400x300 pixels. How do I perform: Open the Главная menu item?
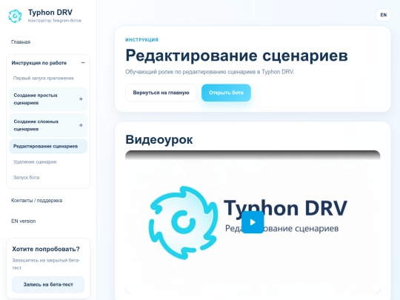coord(21,42)
